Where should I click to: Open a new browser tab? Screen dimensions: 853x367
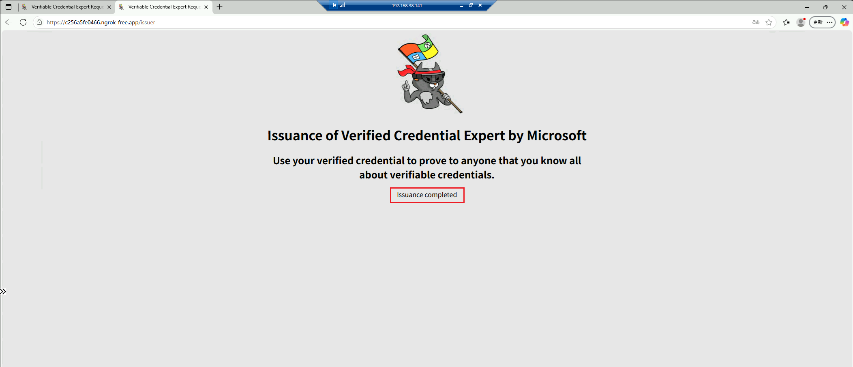click(x=220, y=7)
